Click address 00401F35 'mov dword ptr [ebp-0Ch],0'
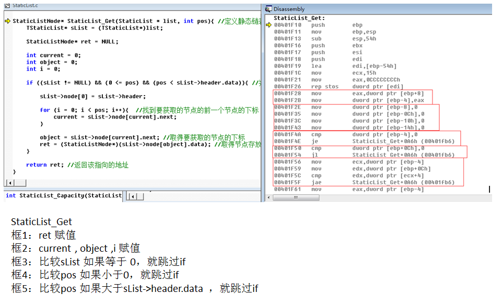 pos(349,114)
